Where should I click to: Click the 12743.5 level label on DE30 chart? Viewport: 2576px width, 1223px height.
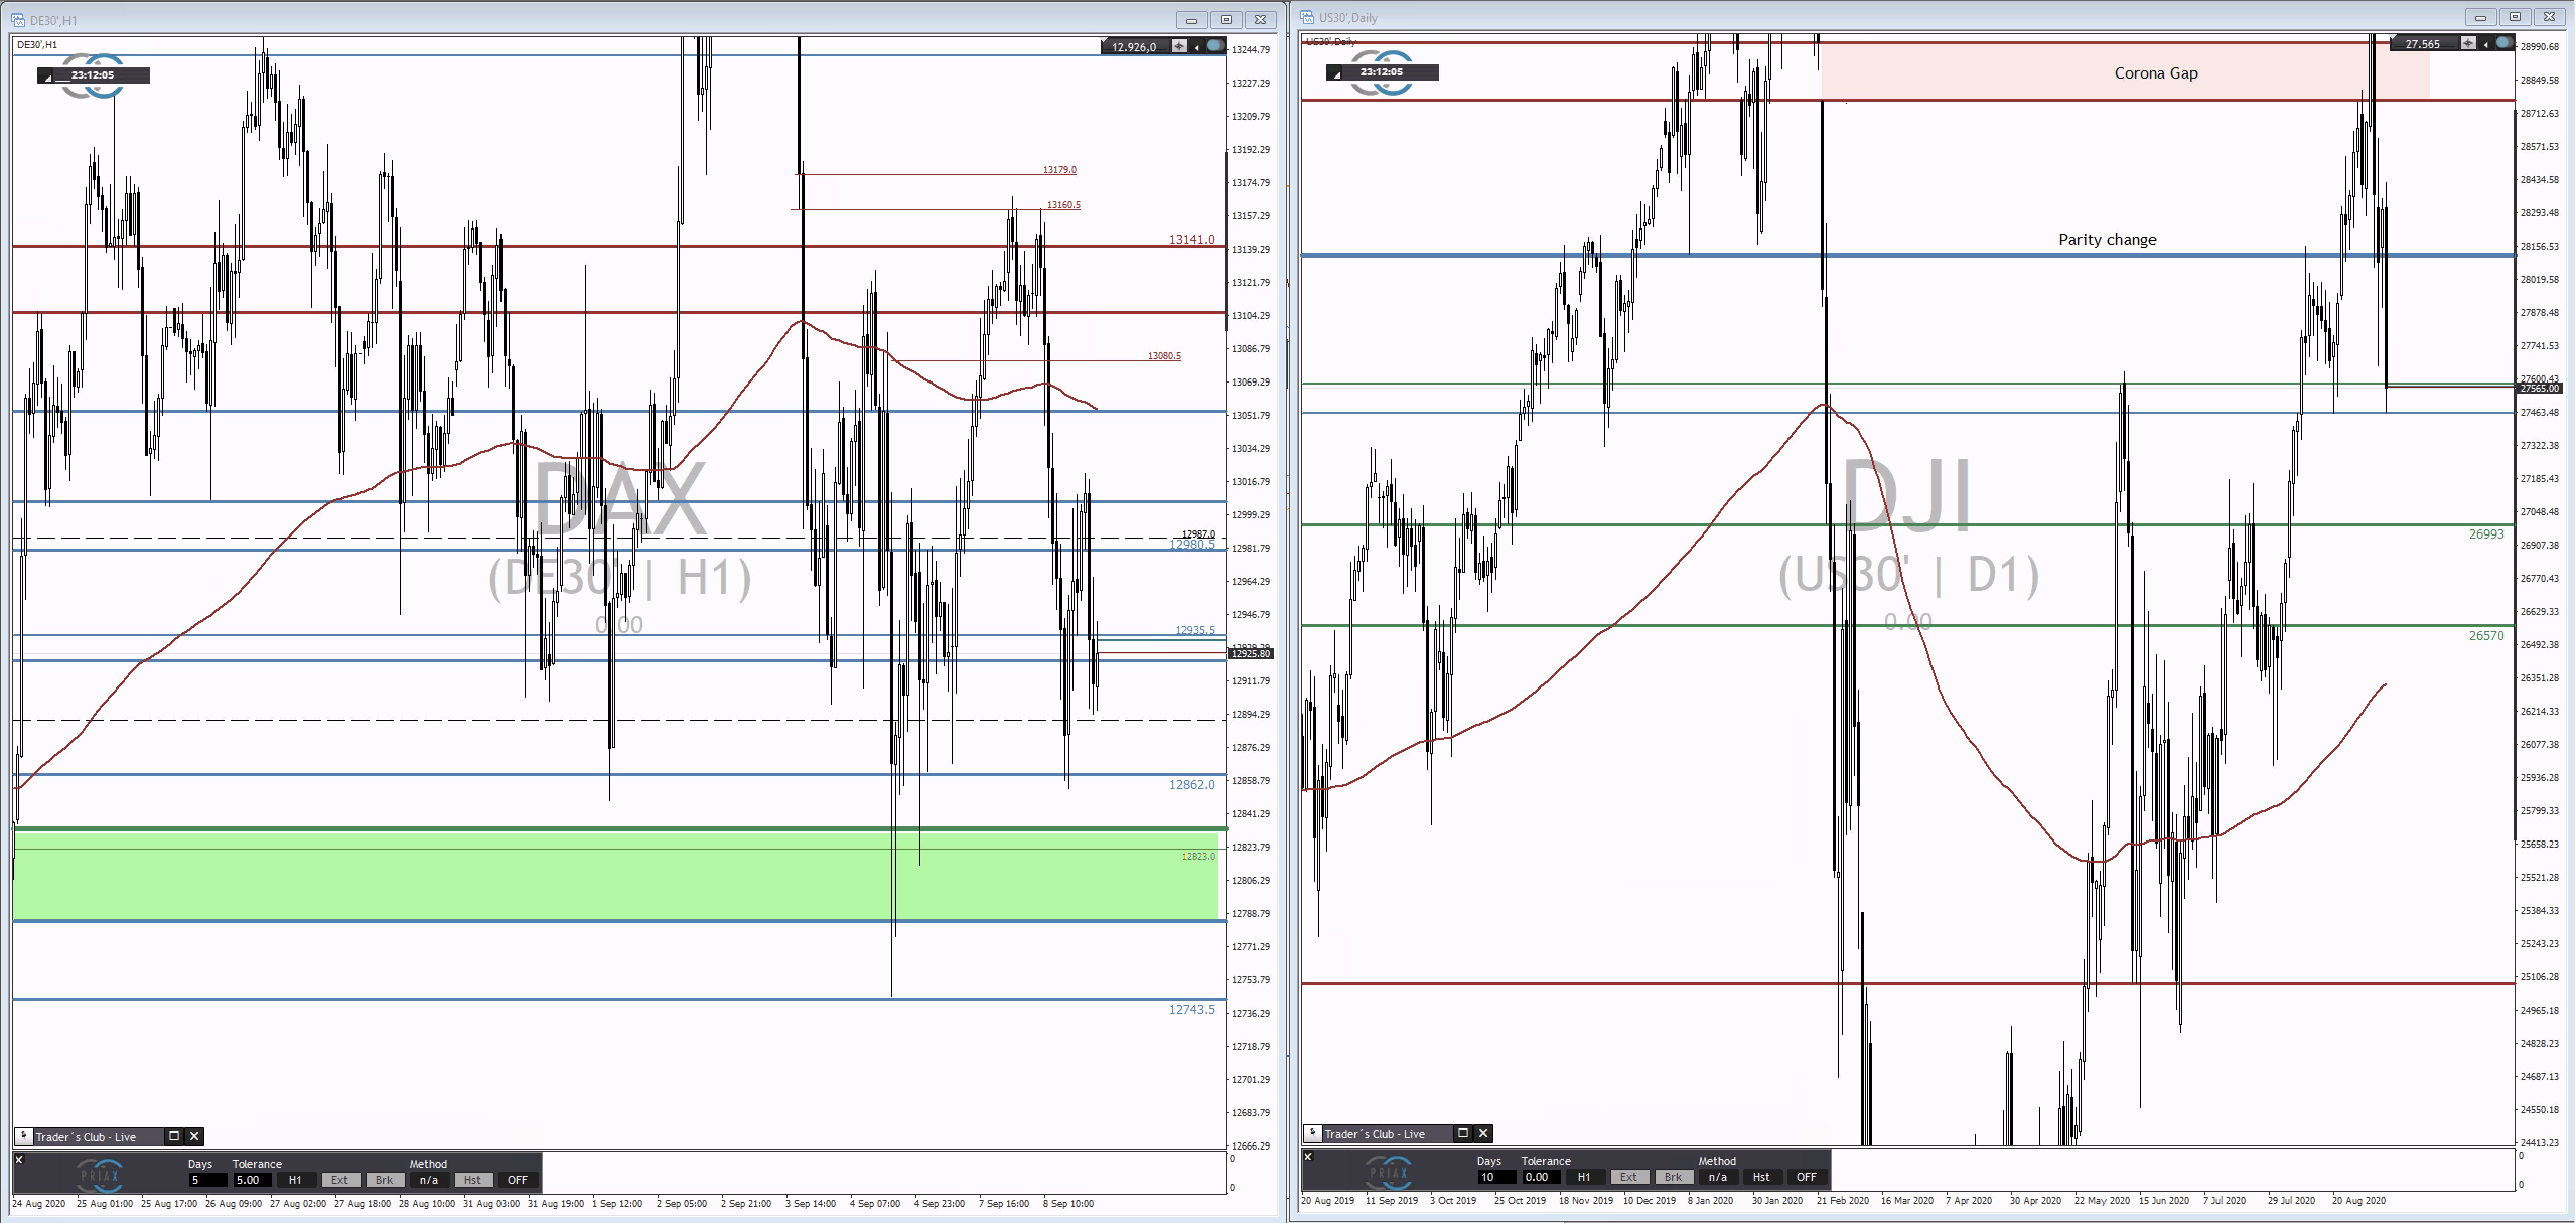click(1192, 1009)
